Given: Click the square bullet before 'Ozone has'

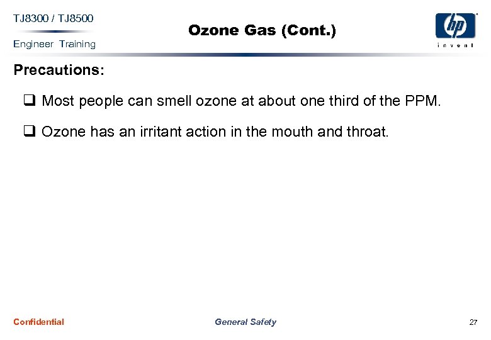Looking at the screenshot, I should [x=30, y=131].
